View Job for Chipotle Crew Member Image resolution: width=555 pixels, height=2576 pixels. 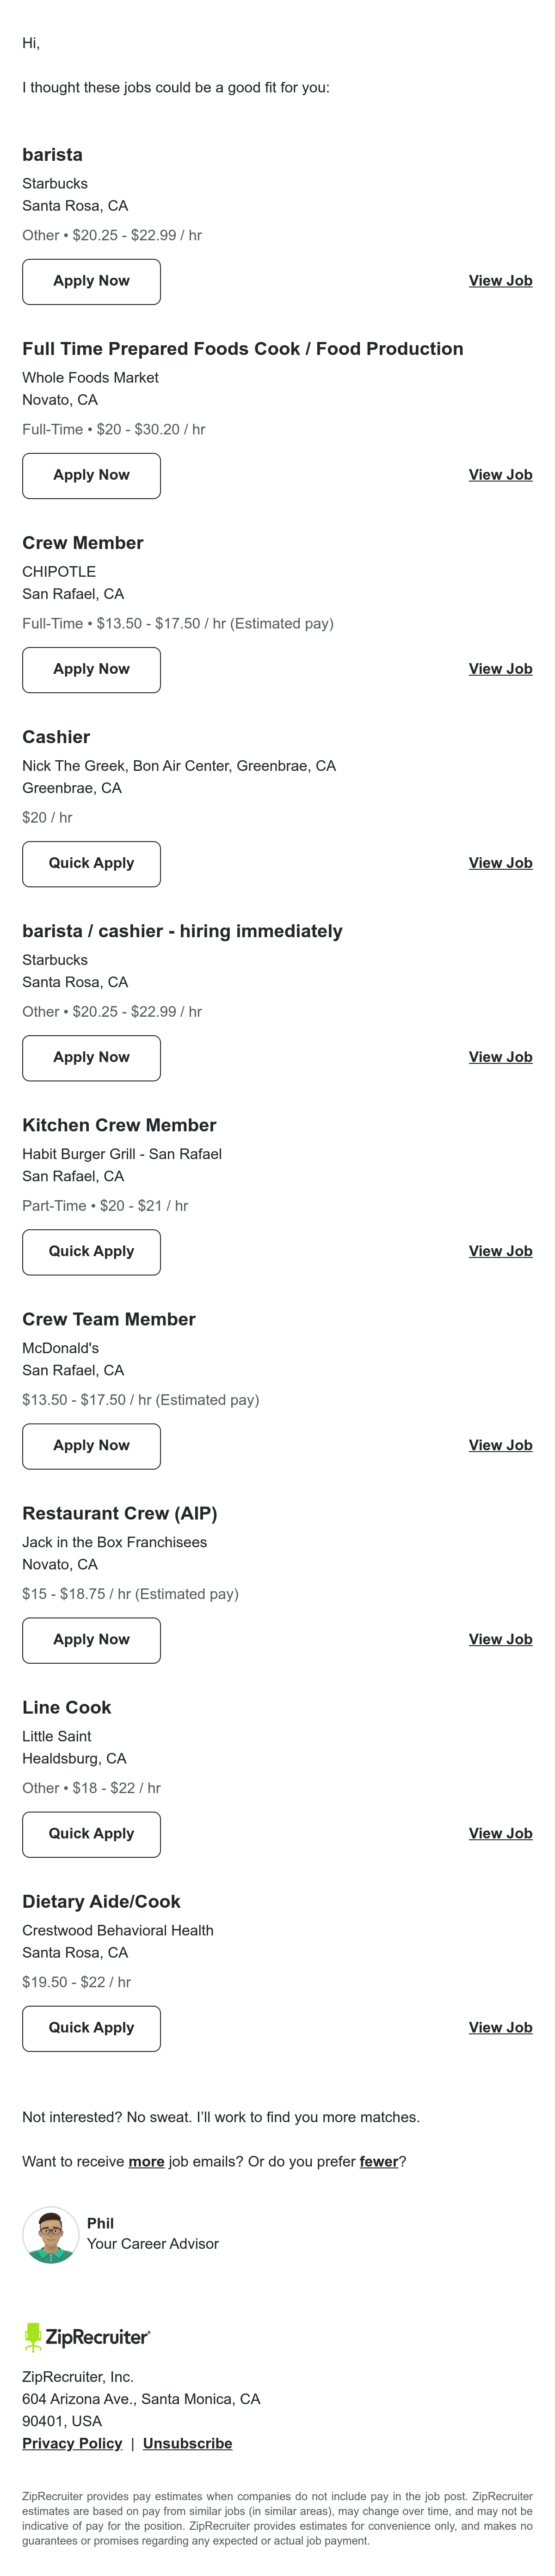point(500,669)
